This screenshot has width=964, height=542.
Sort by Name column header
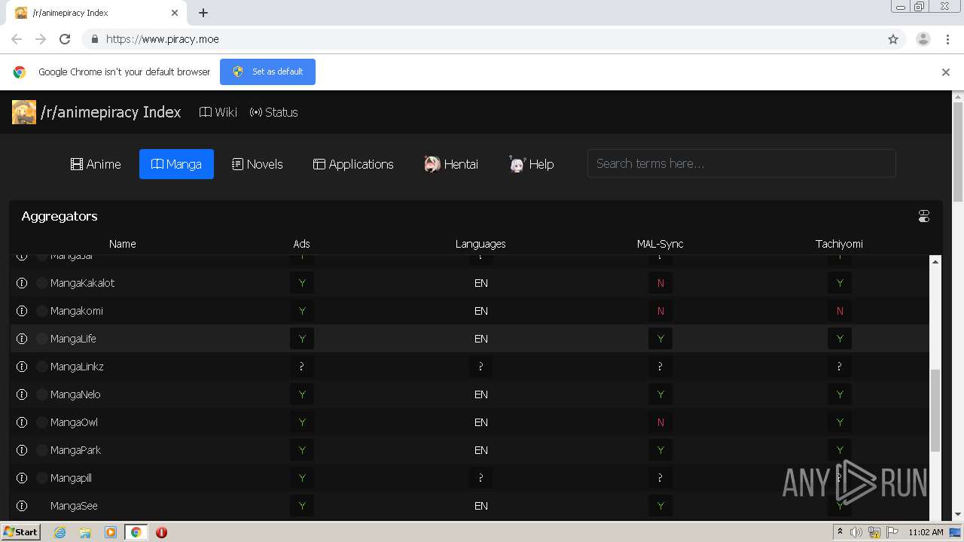(122, 244)
